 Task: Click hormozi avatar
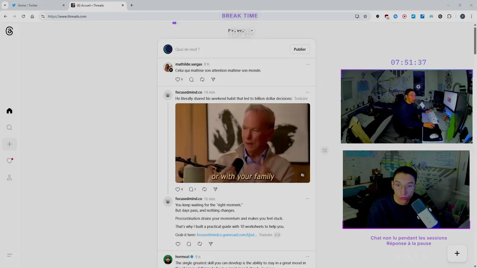tap(168, 259)
